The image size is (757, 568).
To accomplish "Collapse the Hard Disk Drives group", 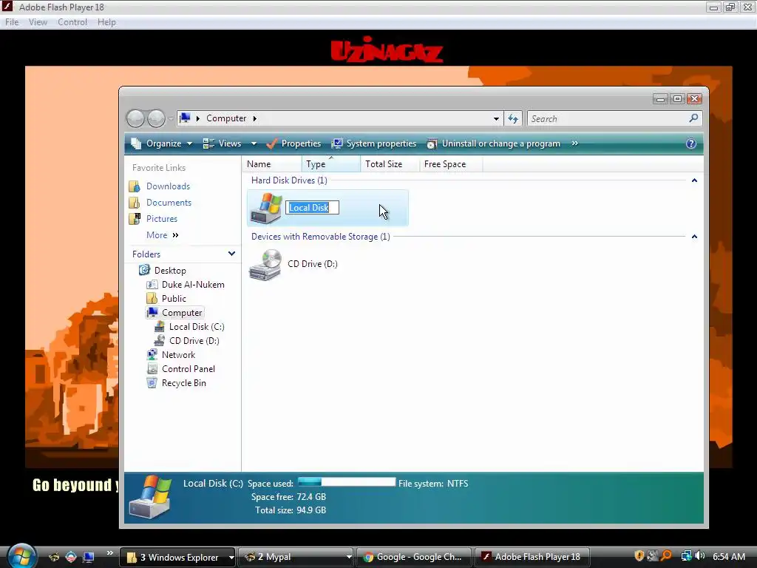I will click(x=694, y=180).
